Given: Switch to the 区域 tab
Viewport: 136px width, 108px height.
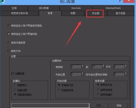Looking at the screenshot, I should coord(14,8).
